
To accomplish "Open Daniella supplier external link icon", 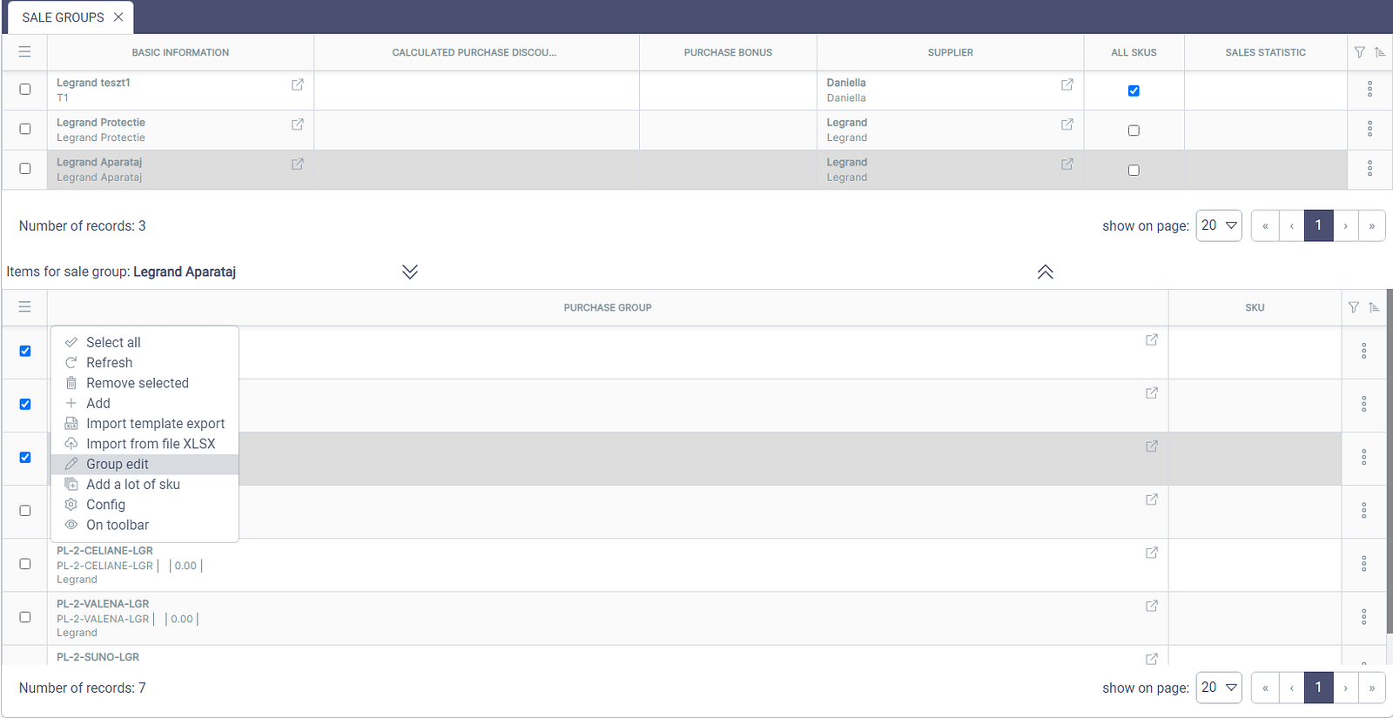I will coord(1067,84).
